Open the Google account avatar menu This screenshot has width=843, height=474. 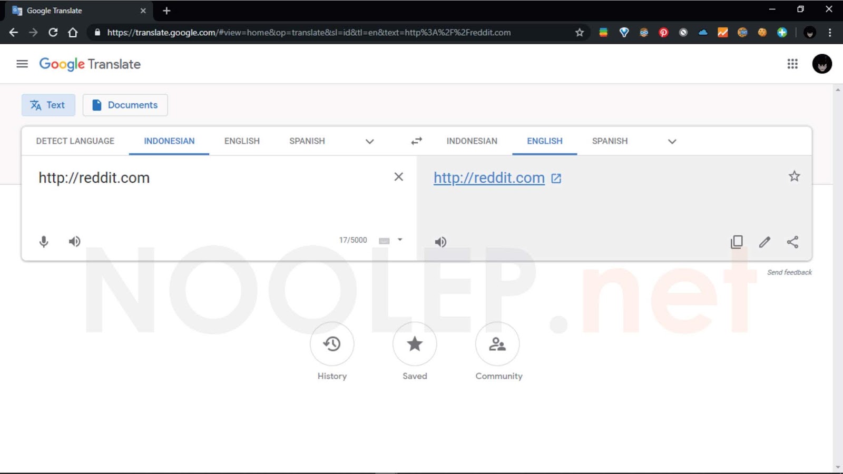pyautogui.click(x=822, y=64)
